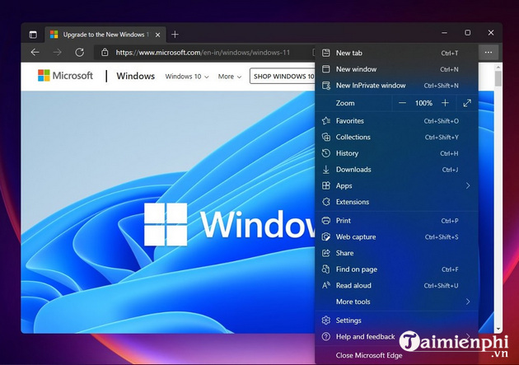Image resolution: width=519 pixels, height=365 pixels.
Task: Open the More dropdown in the site navigation
Action: [230, 77]
